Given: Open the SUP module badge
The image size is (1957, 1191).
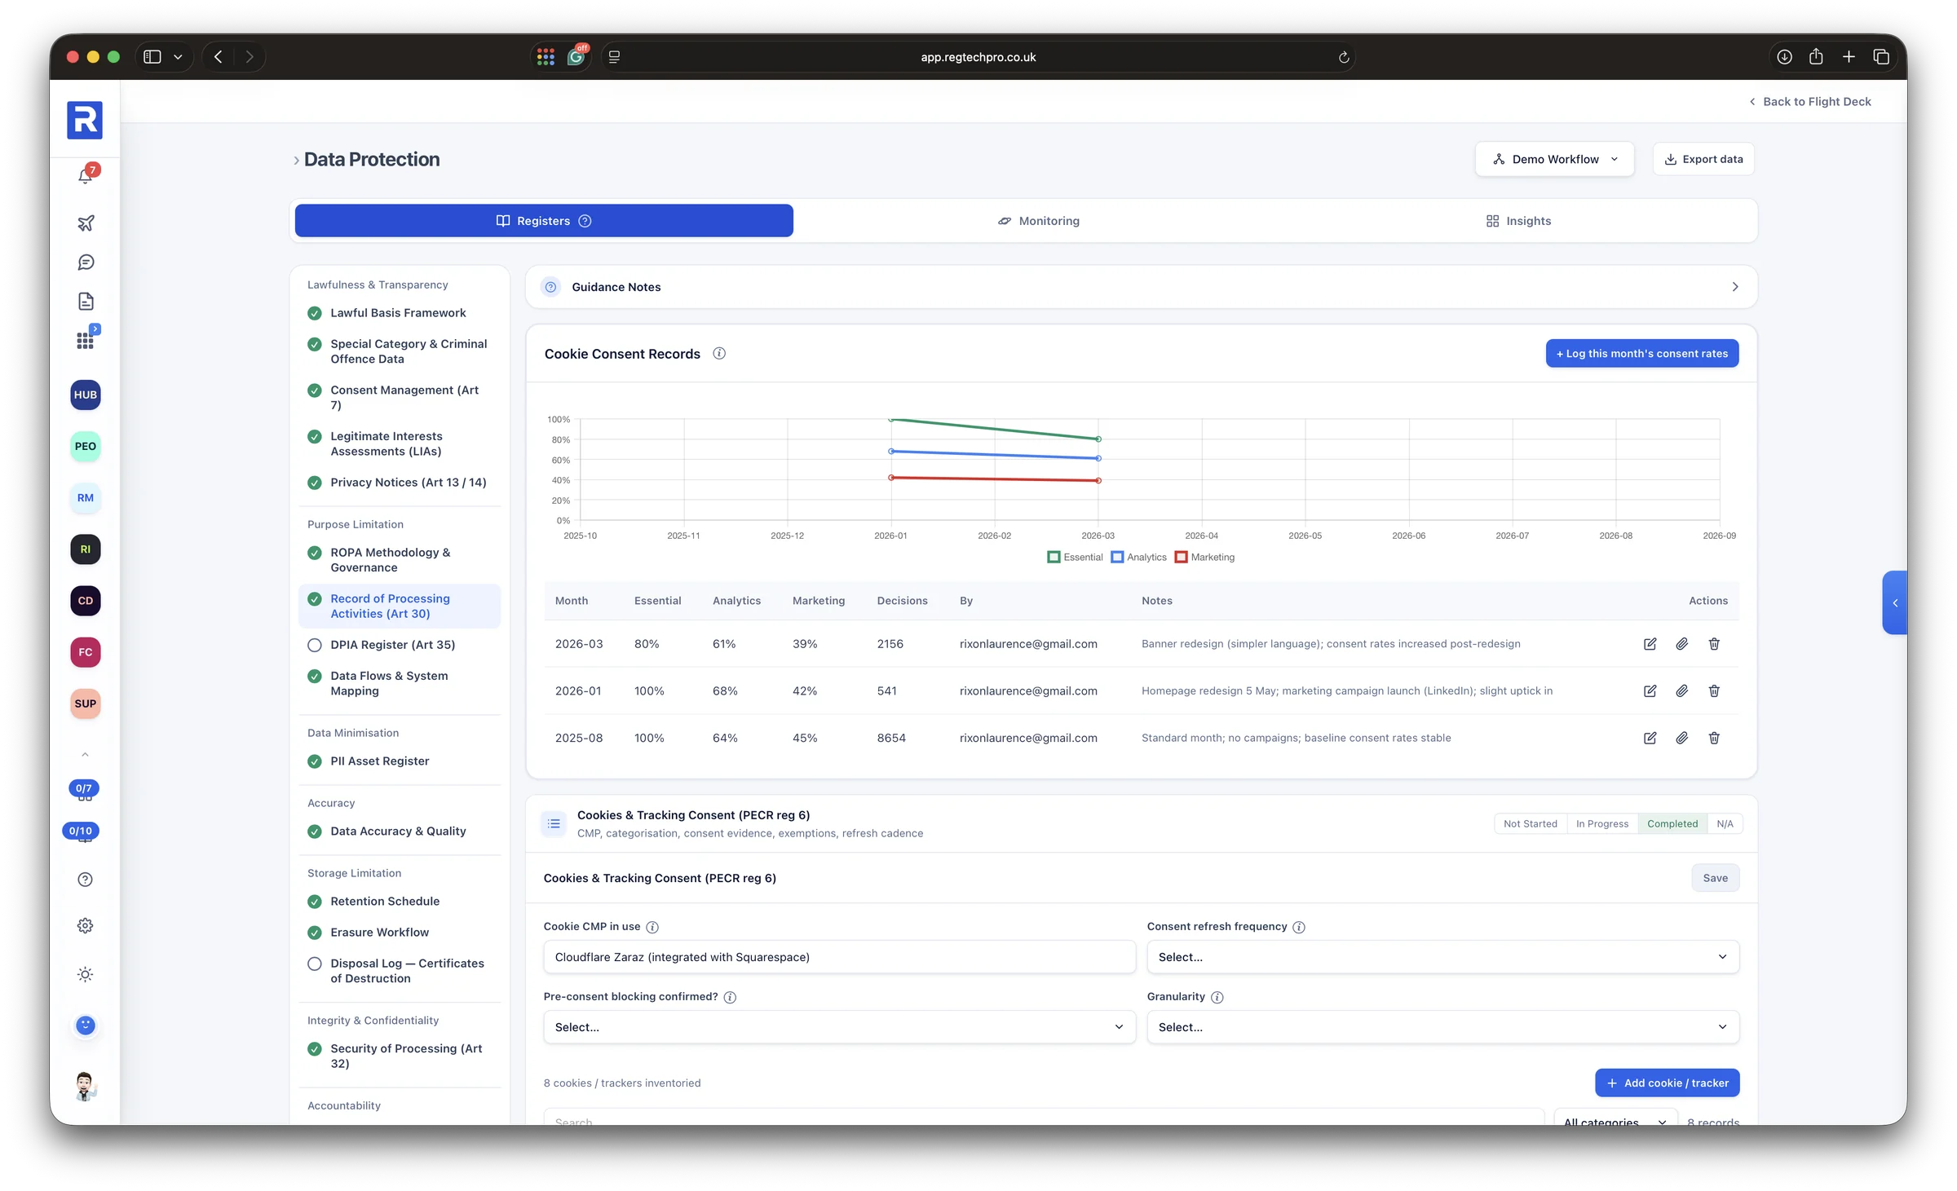Looking at the screenshot, I should [x=86, y=704].
